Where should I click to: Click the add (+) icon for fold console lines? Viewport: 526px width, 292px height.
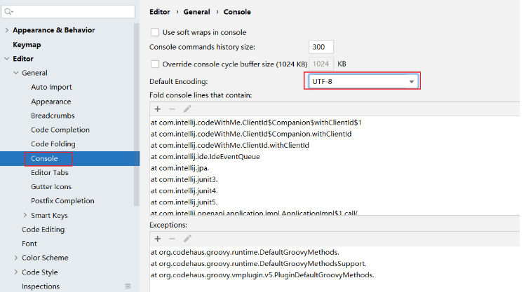[x=158, y=109]
